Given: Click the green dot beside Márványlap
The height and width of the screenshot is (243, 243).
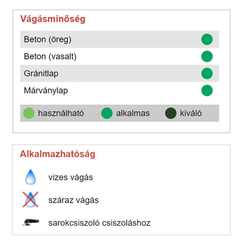Looking at the screenshot, I should coord(207,91).
